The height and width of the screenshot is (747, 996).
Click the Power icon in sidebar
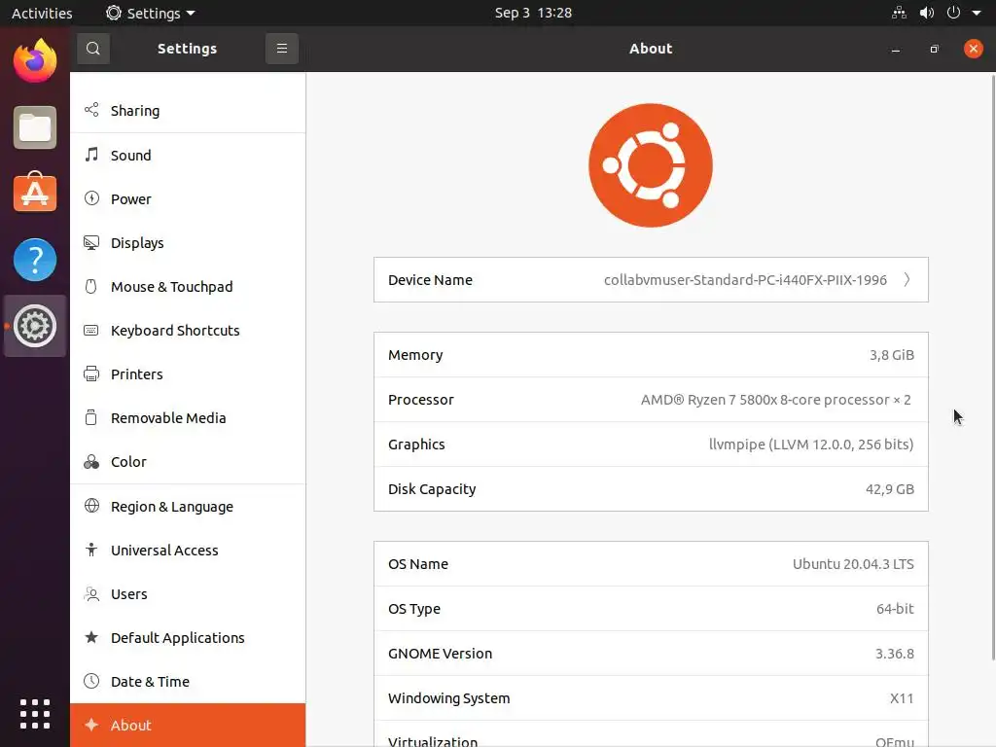tap(91, 198)
